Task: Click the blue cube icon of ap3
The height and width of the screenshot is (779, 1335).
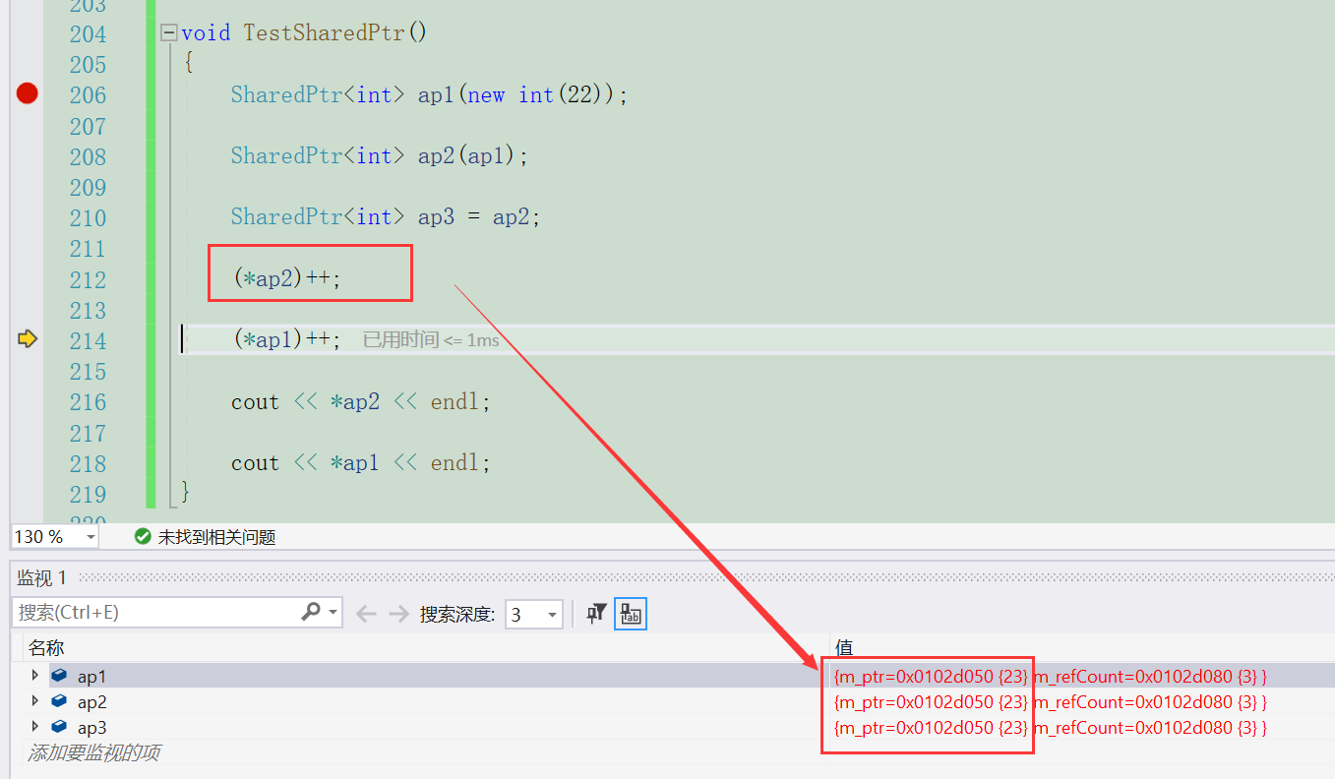Action: [59, 727]
